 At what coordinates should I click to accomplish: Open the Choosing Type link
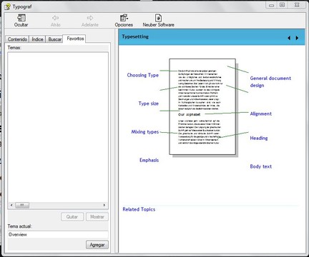pyautogui.click(x=143, y=75)
